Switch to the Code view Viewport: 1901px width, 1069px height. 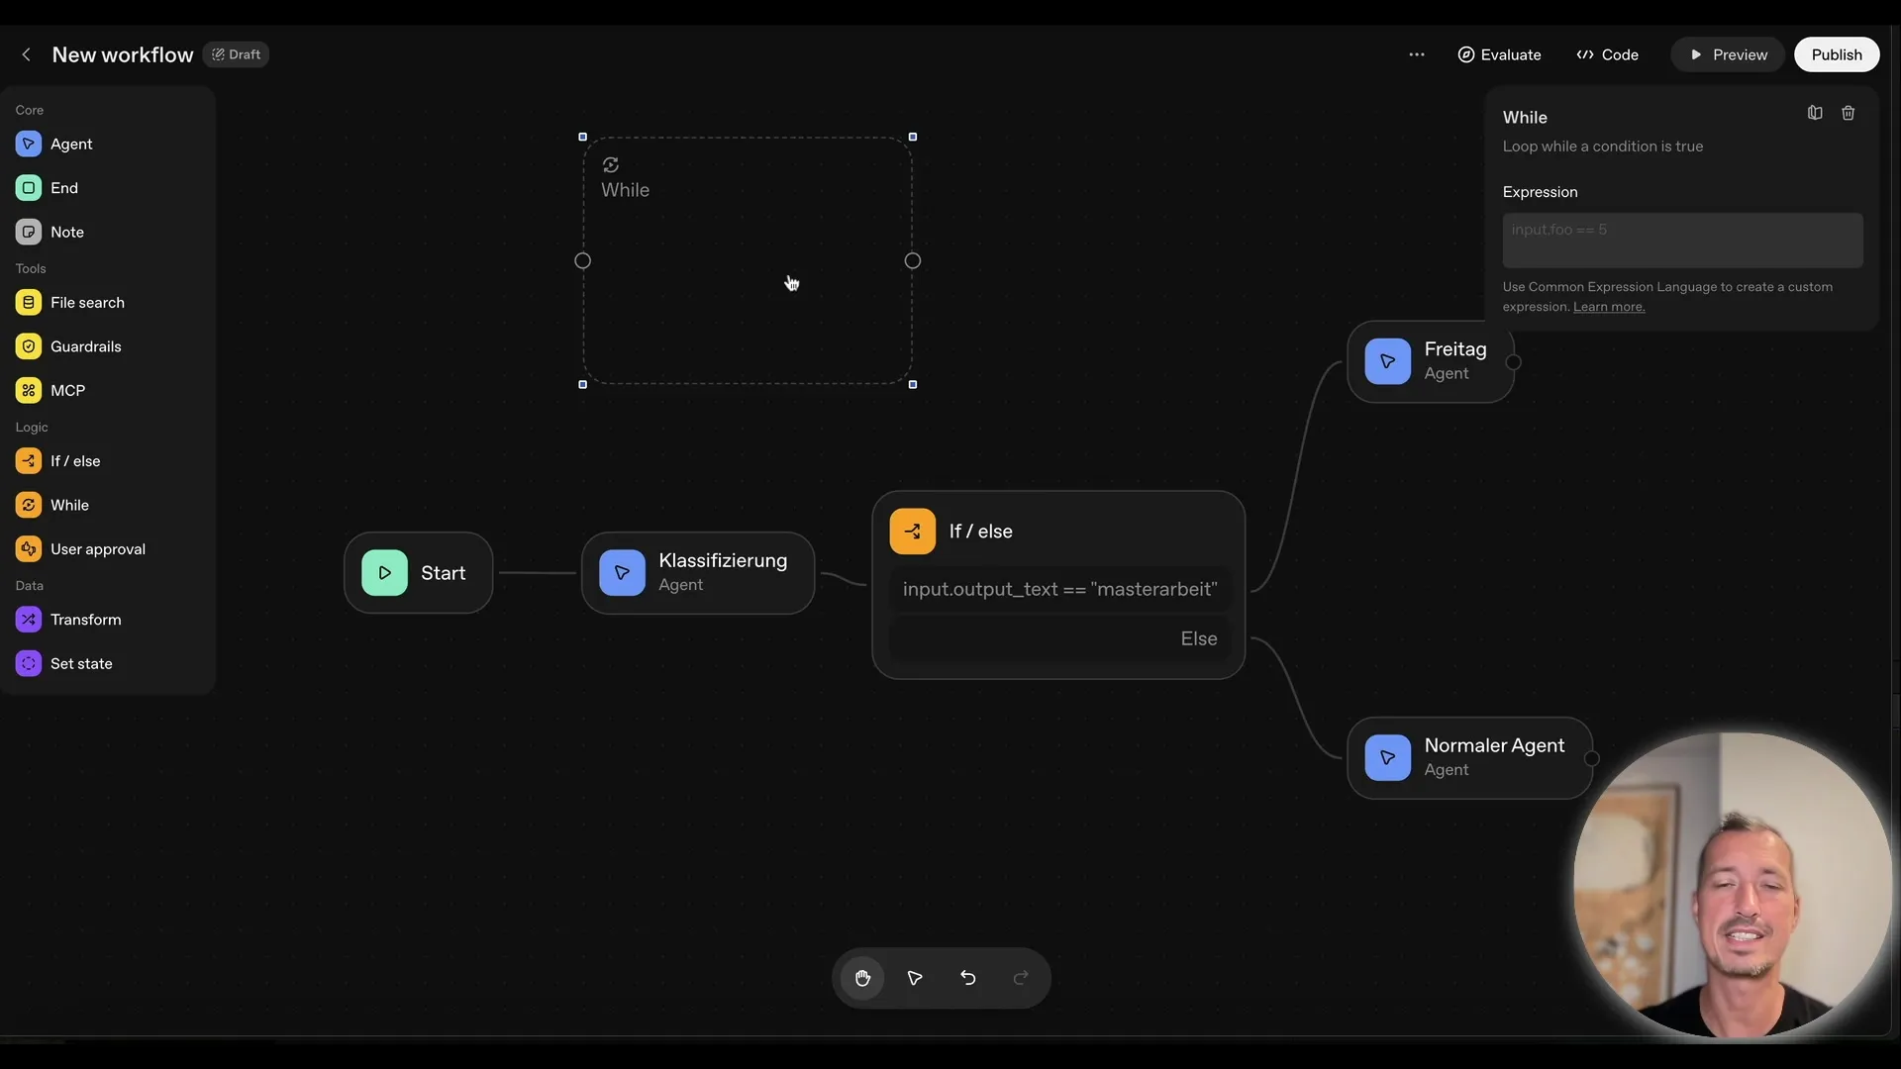click(x=1606, y=54)
